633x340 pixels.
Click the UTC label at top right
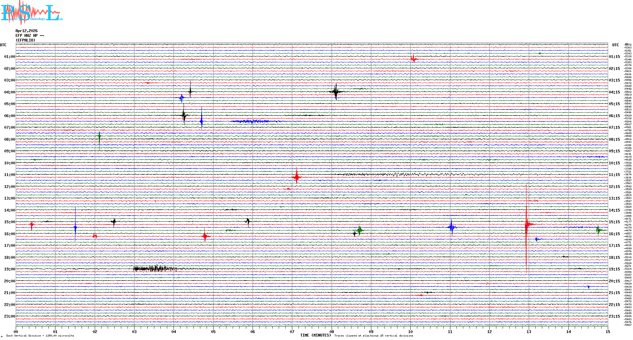tap(615, 45)
